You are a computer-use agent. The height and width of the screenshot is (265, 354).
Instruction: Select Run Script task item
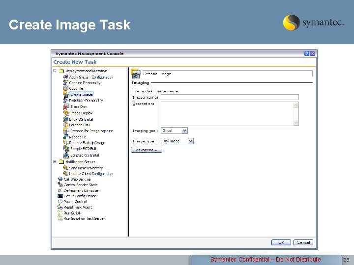click(72, 212)
